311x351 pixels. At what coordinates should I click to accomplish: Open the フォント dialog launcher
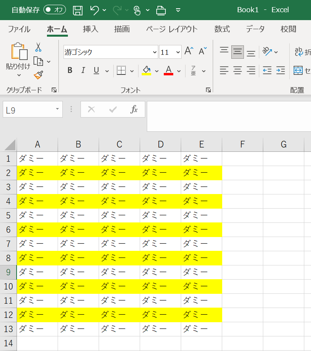click(x=208, y=90)
